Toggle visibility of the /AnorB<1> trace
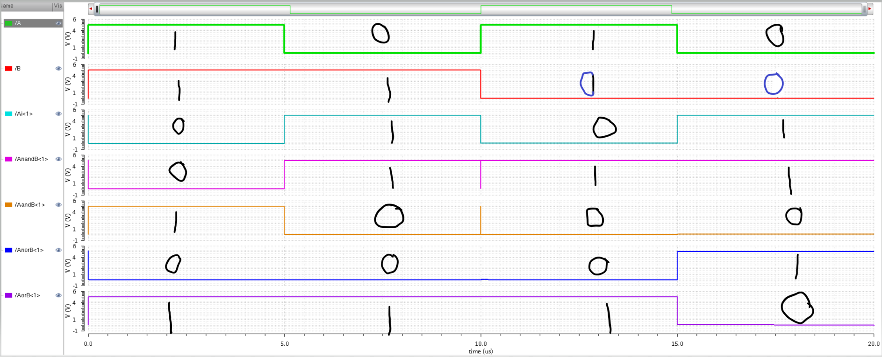The height and width of the screenshot is (357, 882). pyautogui.click(x=58, y=250)
